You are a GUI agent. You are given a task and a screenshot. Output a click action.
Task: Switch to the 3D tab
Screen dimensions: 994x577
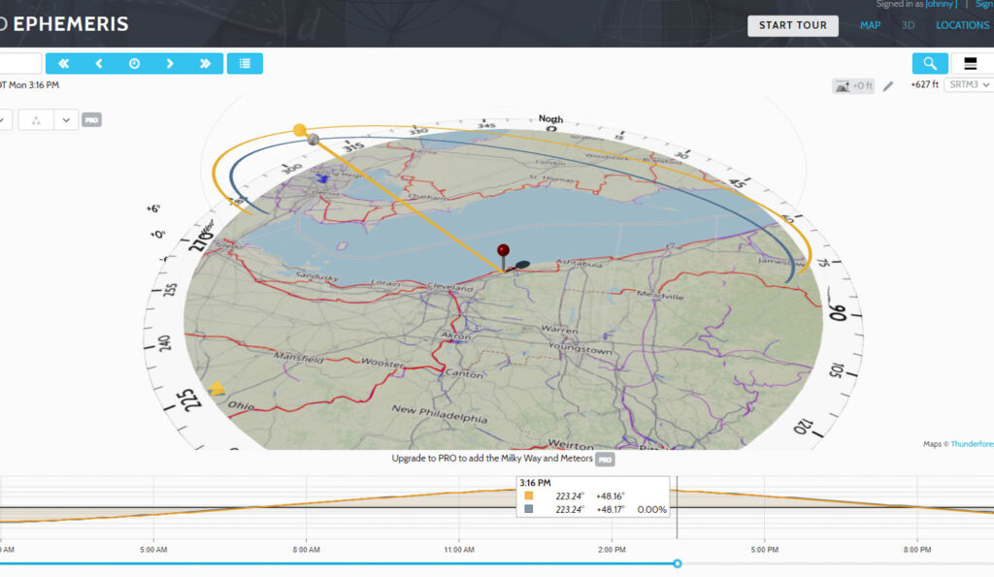click(908, 25)
